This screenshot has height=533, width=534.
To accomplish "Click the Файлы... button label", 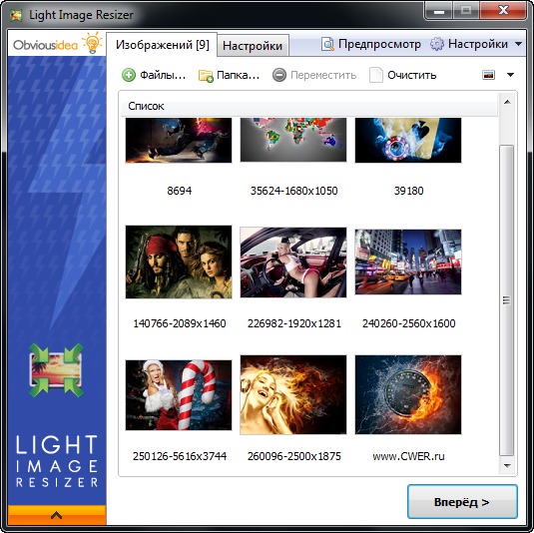I will pos(163,75).
